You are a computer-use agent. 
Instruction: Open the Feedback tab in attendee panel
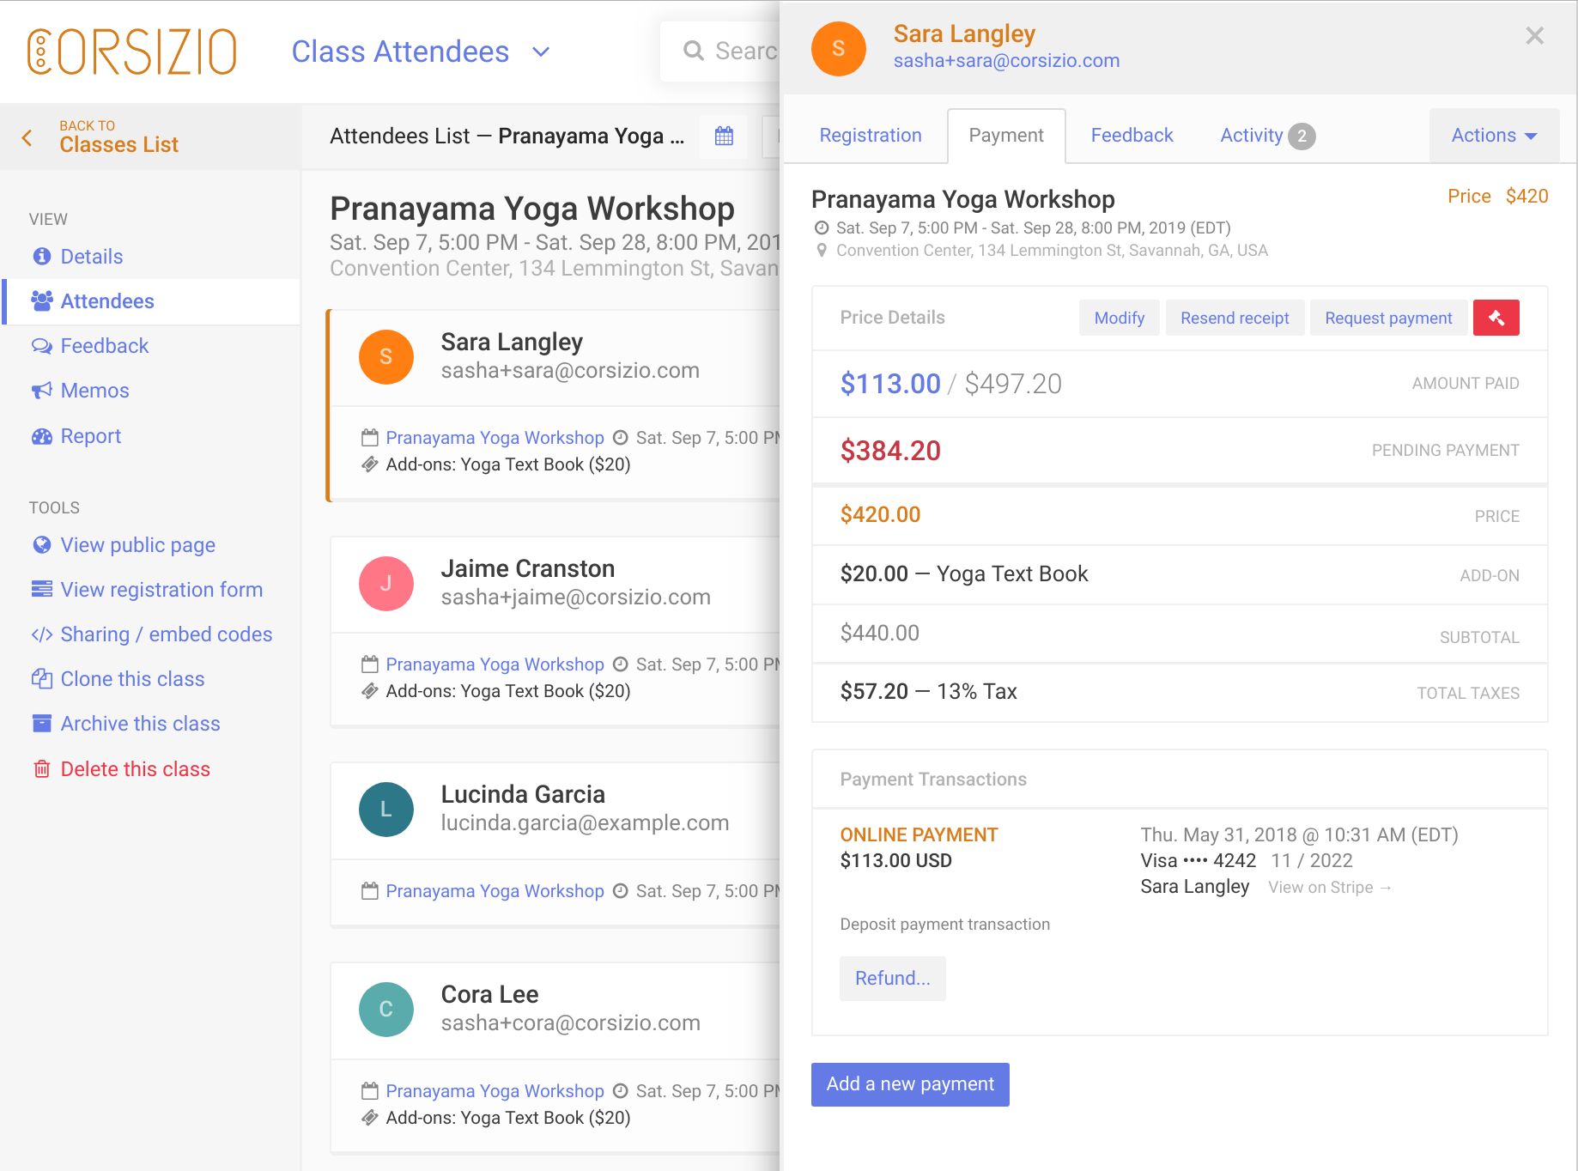(1132, 136)
